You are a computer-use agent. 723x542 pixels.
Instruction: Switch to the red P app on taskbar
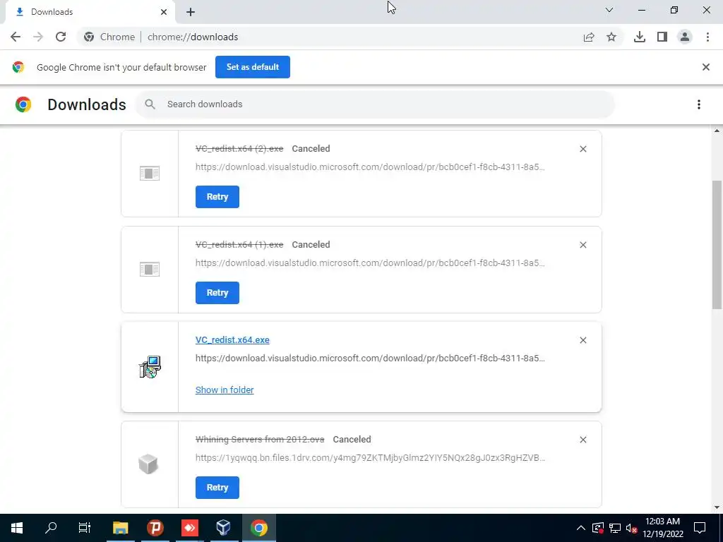[x=155, y=528]
